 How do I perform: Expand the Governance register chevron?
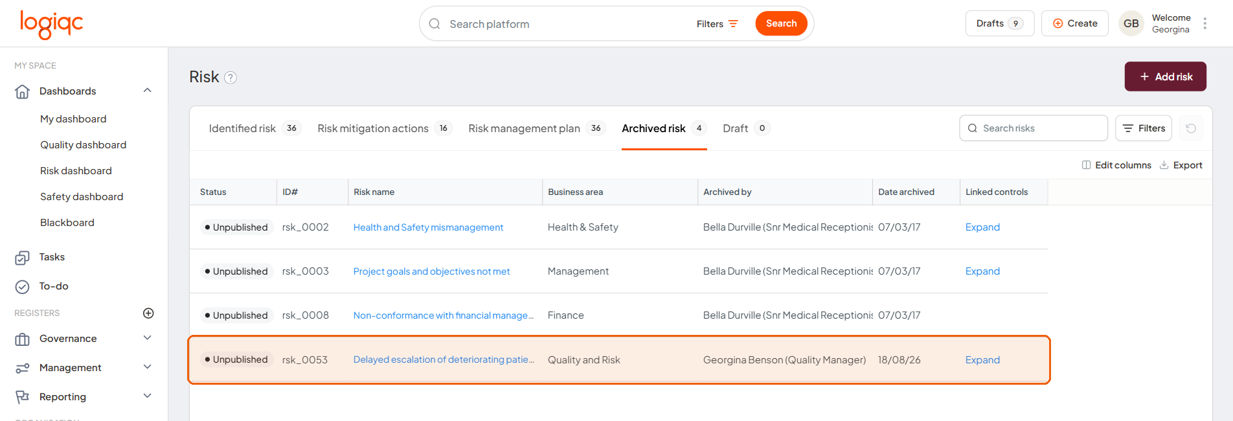(x=148, y=338)
